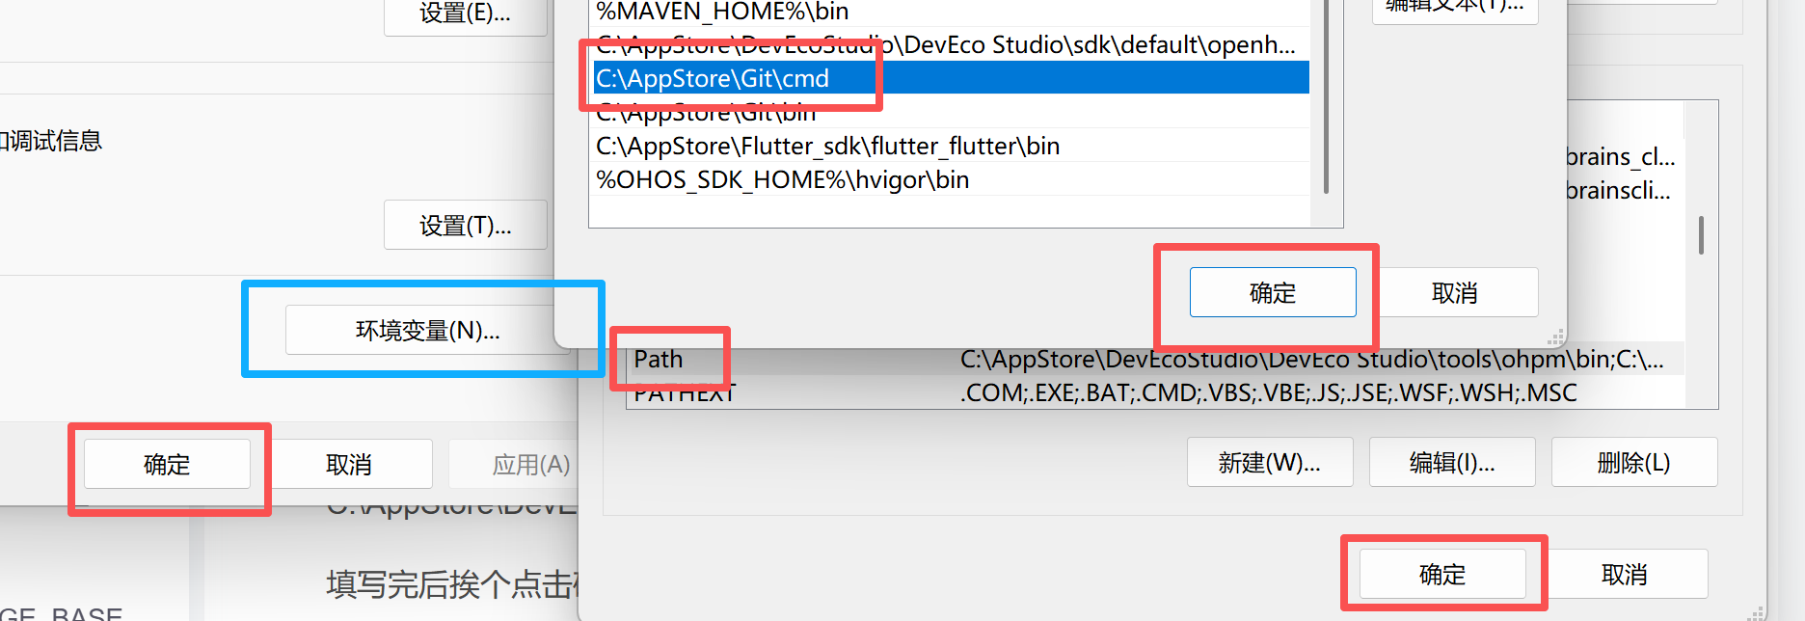Select the Path system variable row
The height and width of the screenshot is (621, 1805).
coord(1155,359)
